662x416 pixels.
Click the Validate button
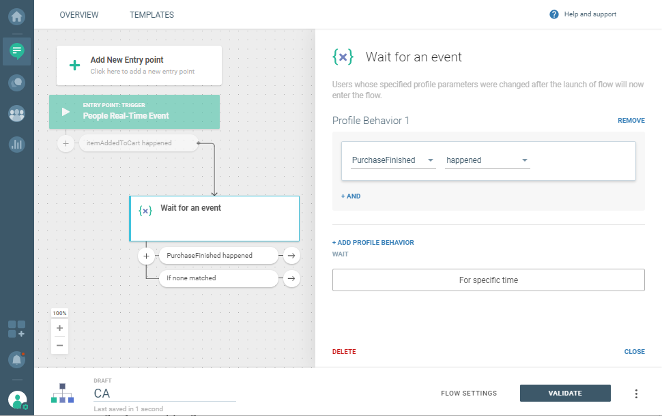point(565,393)
